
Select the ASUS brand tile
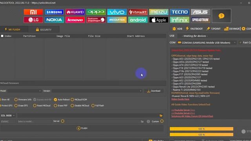click(x=200, y=12)
